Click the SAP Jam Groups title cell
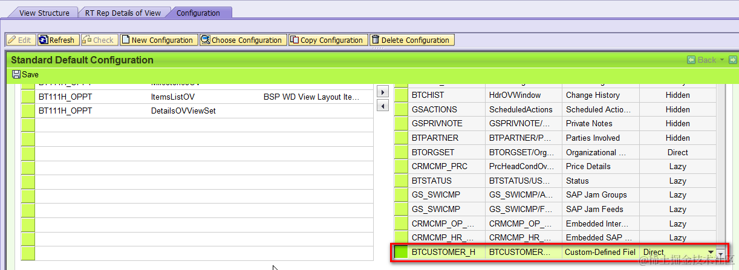Viewport: 739px width, 270px height. [601, 194]
